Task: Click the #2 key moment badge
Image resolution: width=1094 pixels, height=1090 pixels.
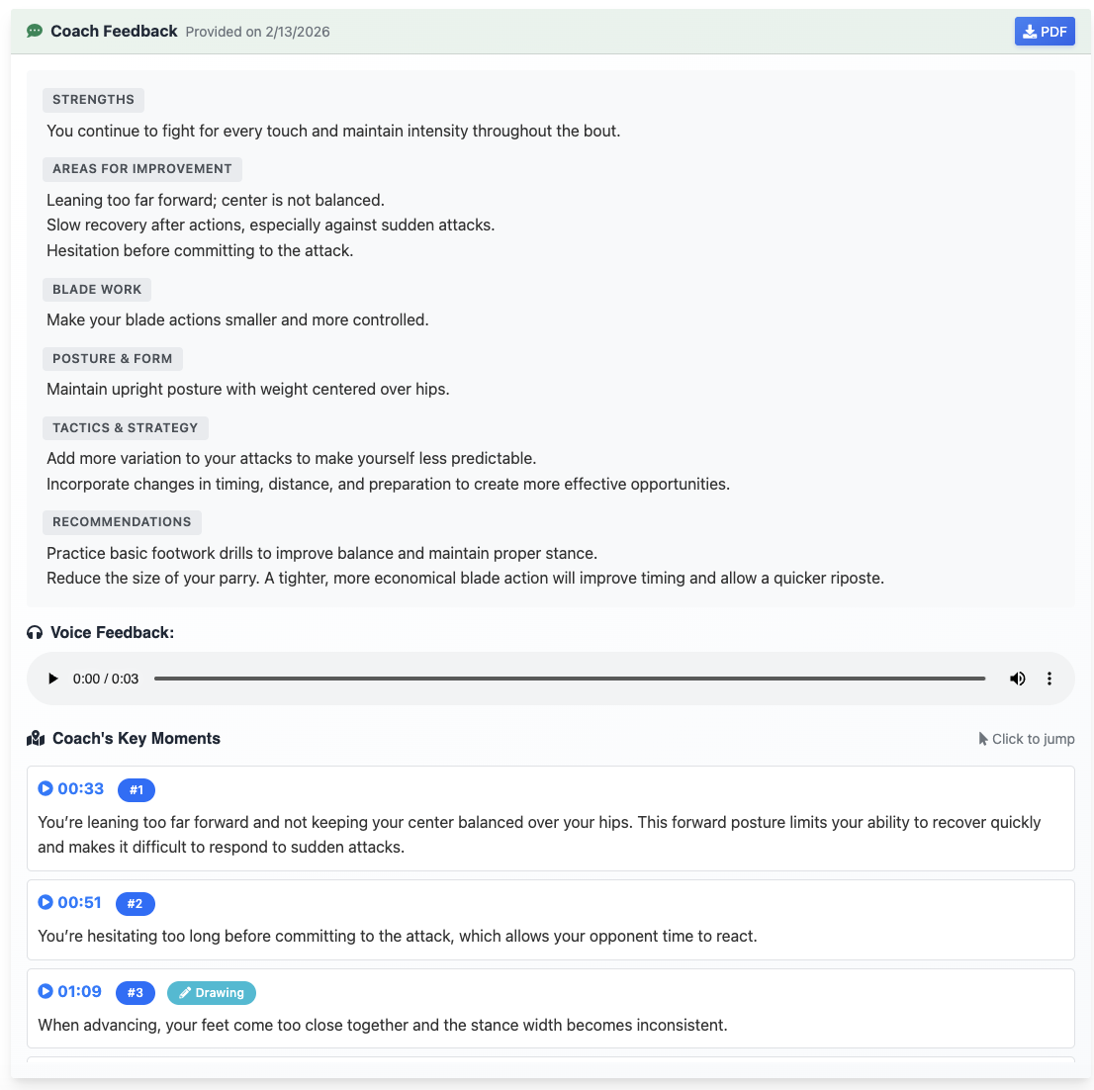Action: 136,904
